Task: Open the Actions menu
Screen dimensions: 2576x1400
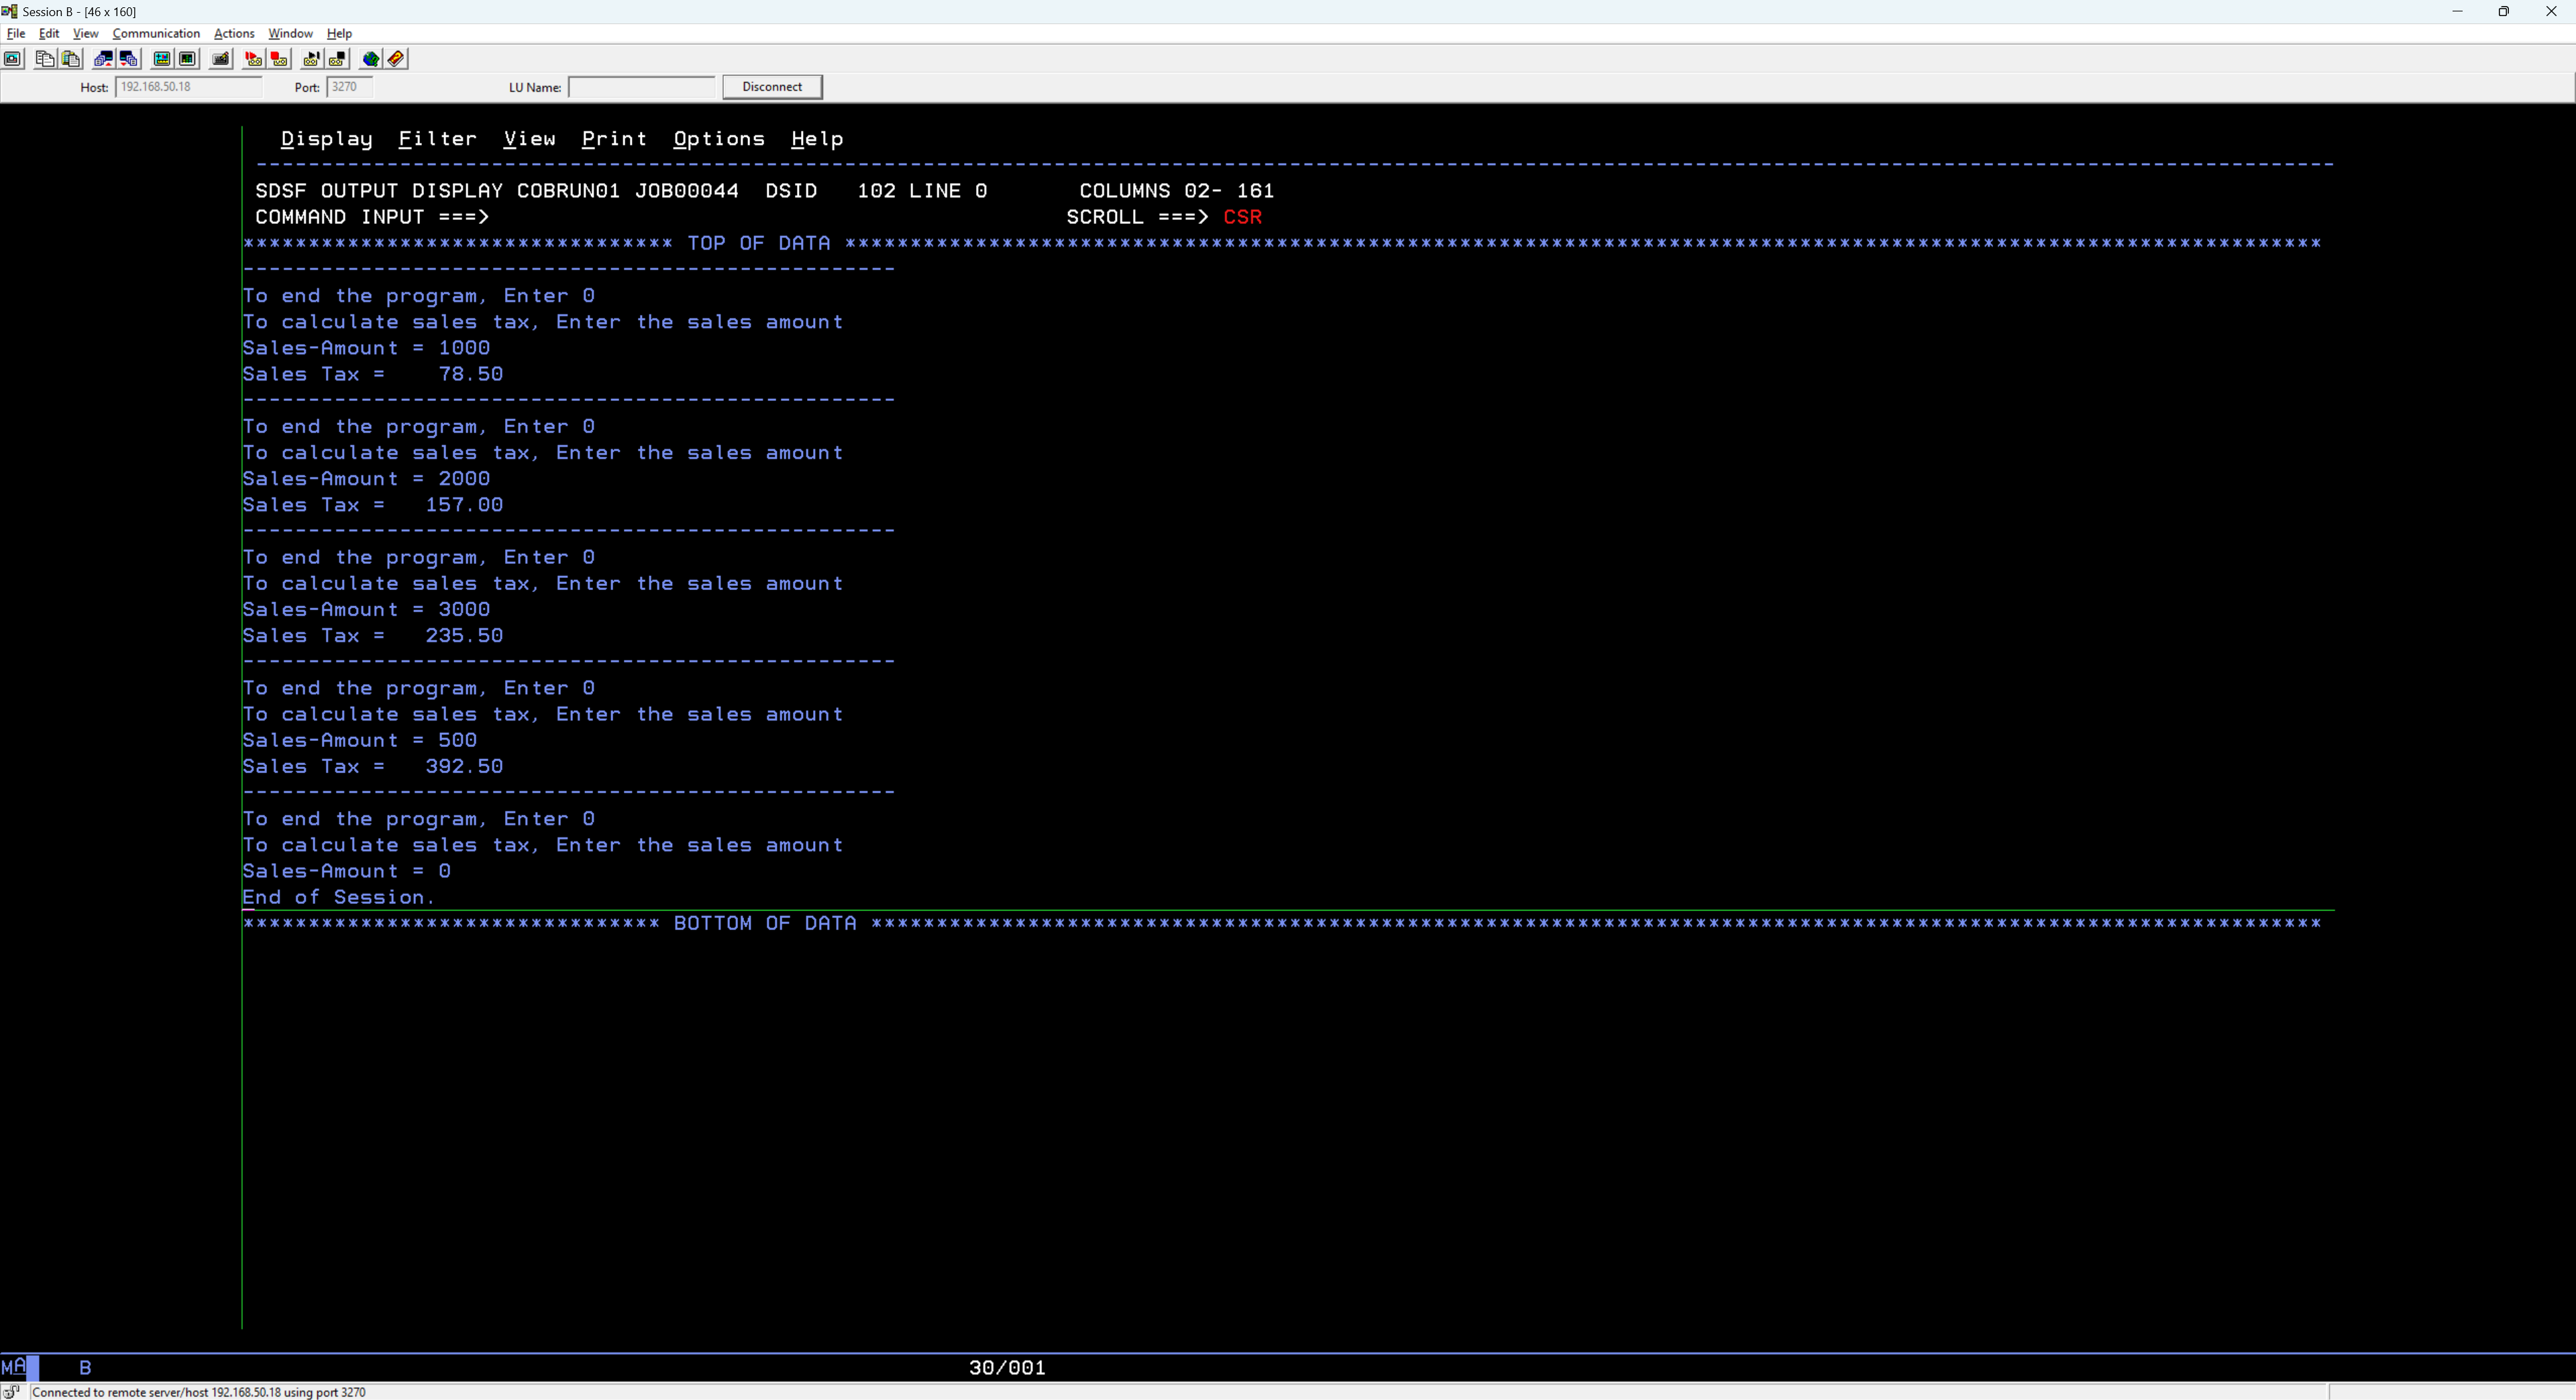Action: [x=233, y=33]
